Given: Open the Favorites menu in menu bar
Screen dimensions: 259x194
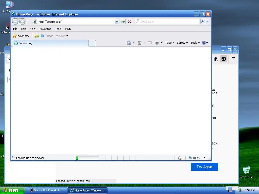Looking at the screenshot, I should pos(45,29).
